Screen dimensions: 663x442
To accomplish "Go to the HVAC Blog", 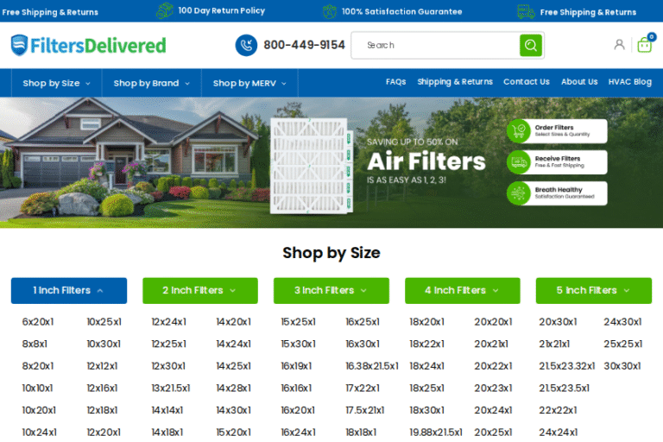I will coord(629,82).
